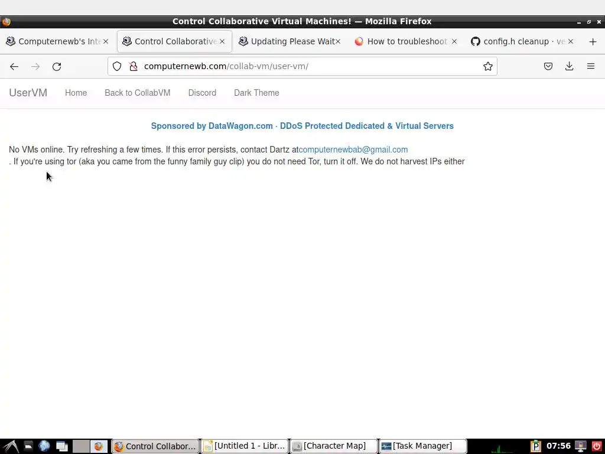The width and height of the screenshot is (605, 454).
Task: Click the browser forward arrow
Action: tap(35, 66)
